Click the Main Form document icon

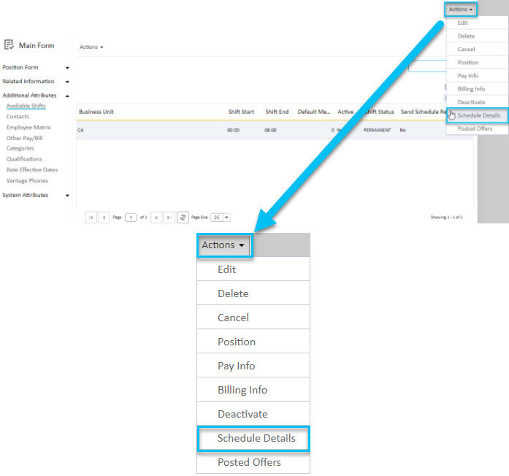tap(9, 45)
